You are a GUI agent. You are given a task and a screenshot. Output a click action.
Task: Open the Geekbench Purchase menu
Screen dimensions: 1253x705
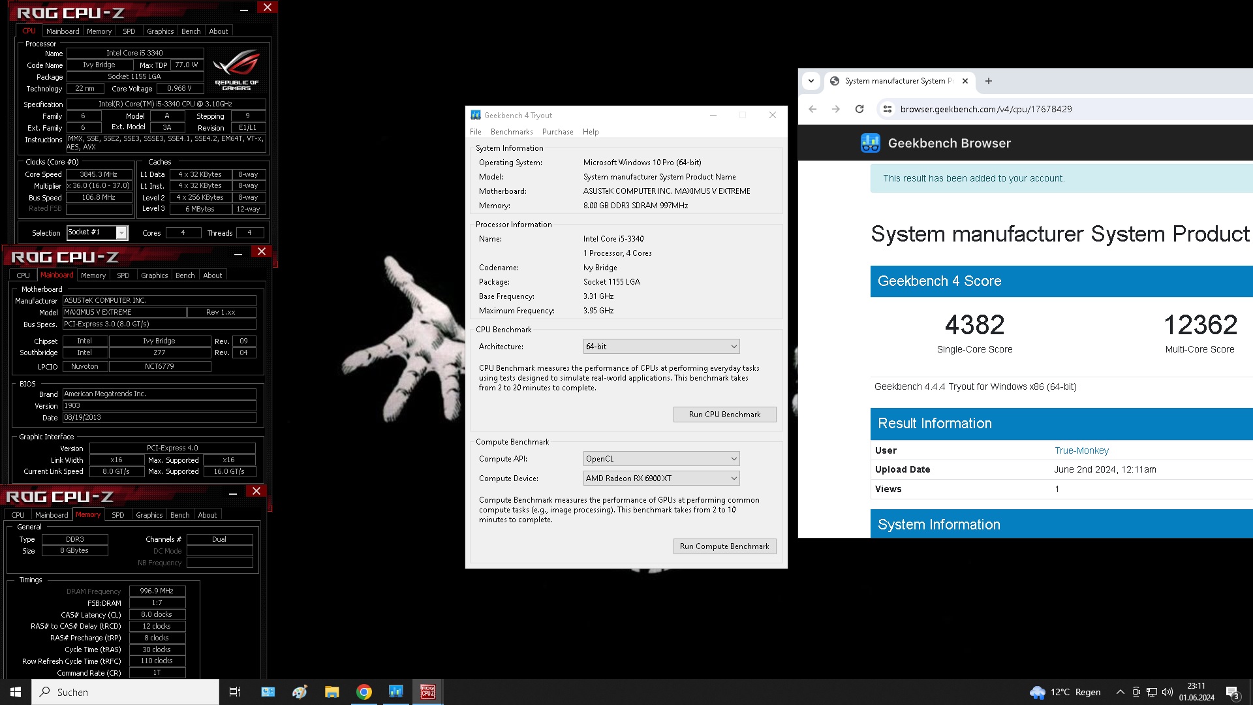tap(558, 132)
